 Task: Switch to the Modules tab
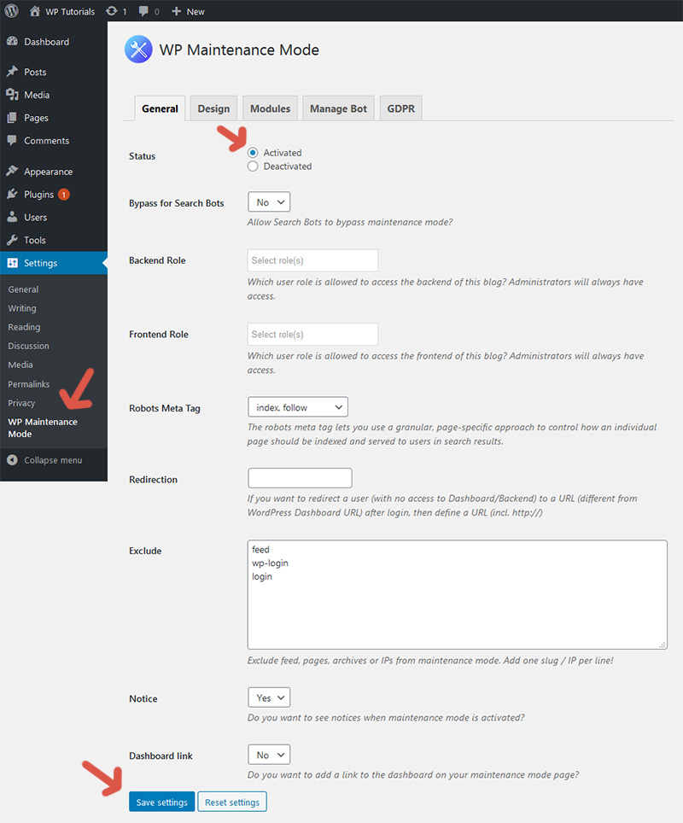click(271, 108)
